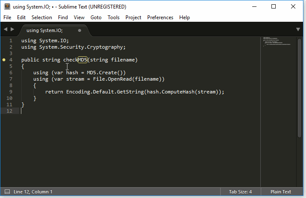Screen dimensions: 306x198
Task: Open the Help menu
Action: [184, 17]
